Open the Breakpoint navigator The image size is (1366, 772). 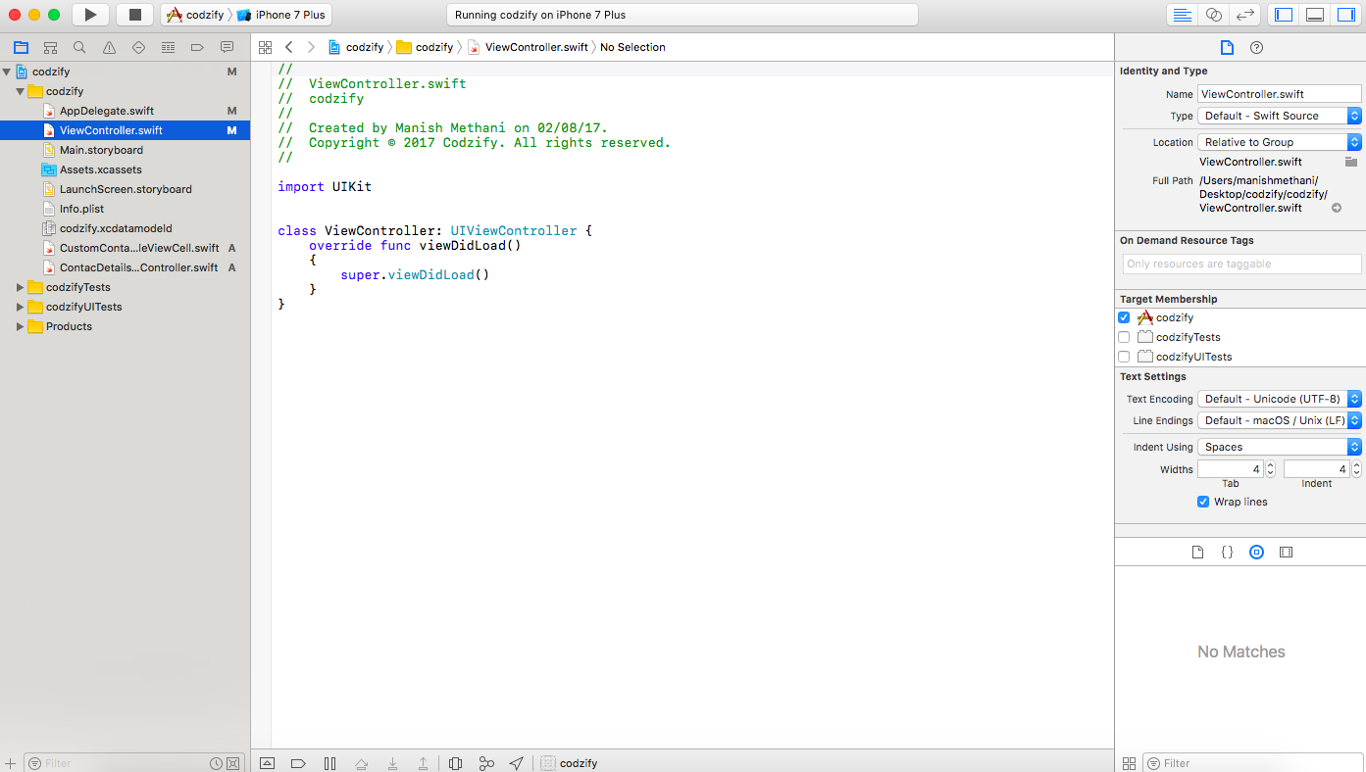click(197, 47)
